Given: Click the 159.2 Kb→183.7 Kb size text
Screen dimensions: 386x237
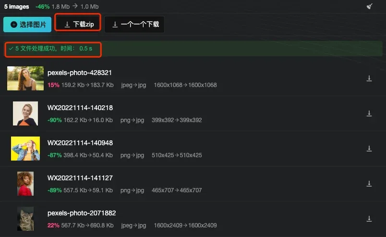Looking at the screenshot, I should coord(87,85).
